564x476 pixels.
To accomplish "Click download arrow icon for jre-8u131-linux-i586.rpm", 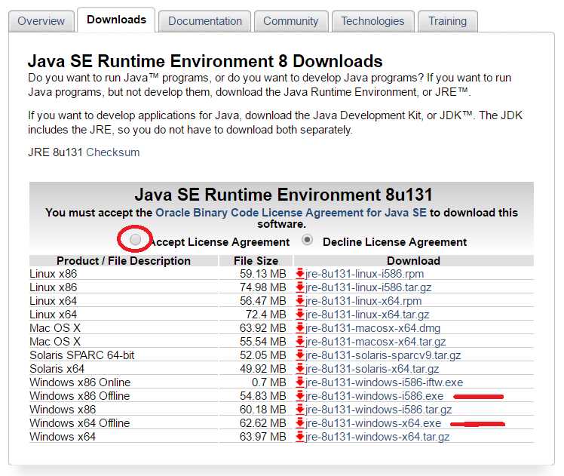I will coord(299,274).
